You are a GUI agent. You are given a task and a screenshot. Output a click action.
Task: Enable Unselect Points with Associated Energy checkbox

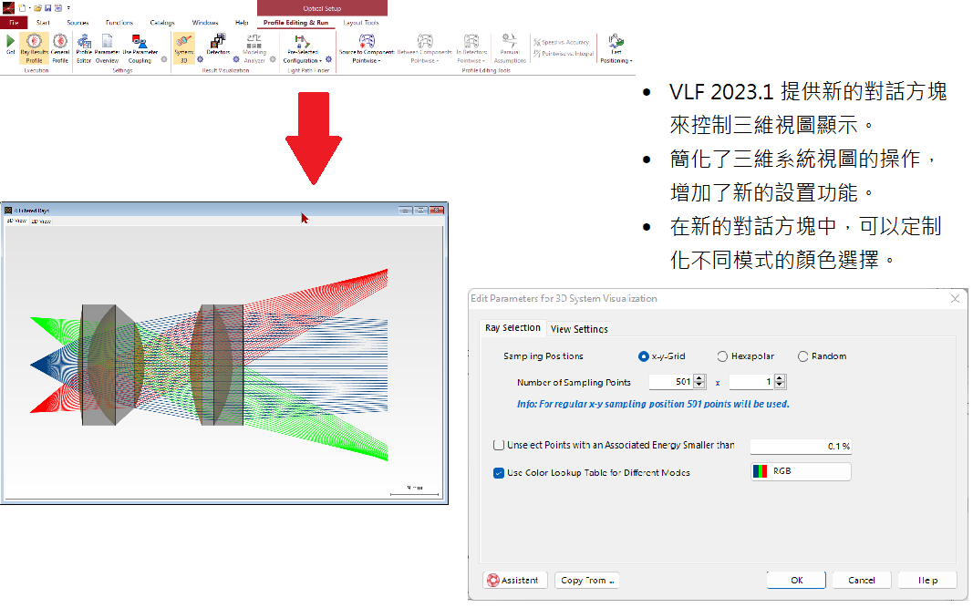pos(499,446)
